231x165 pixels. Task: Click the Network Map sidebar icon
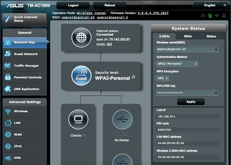8,42
